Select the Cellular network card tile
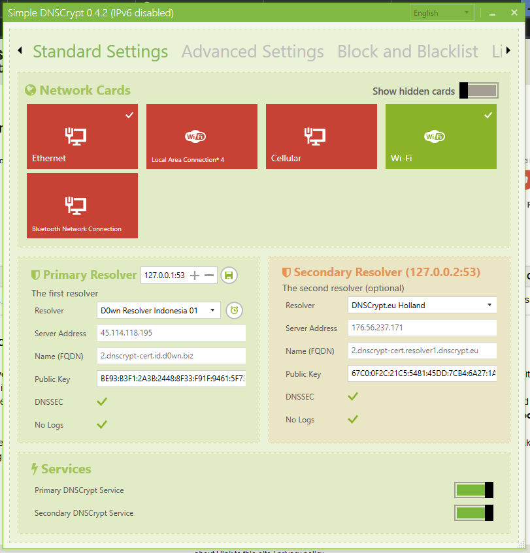This screenshot has width=530, height=553. point(322,136)
